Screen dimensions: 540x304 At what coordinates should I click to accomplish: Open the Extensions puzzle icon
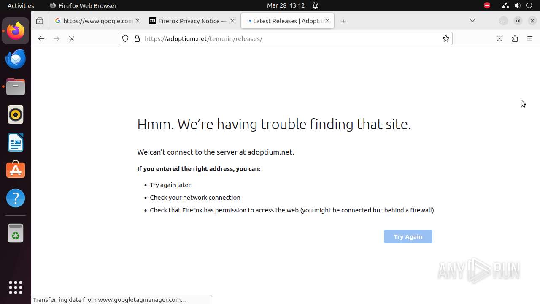[515, 38]
